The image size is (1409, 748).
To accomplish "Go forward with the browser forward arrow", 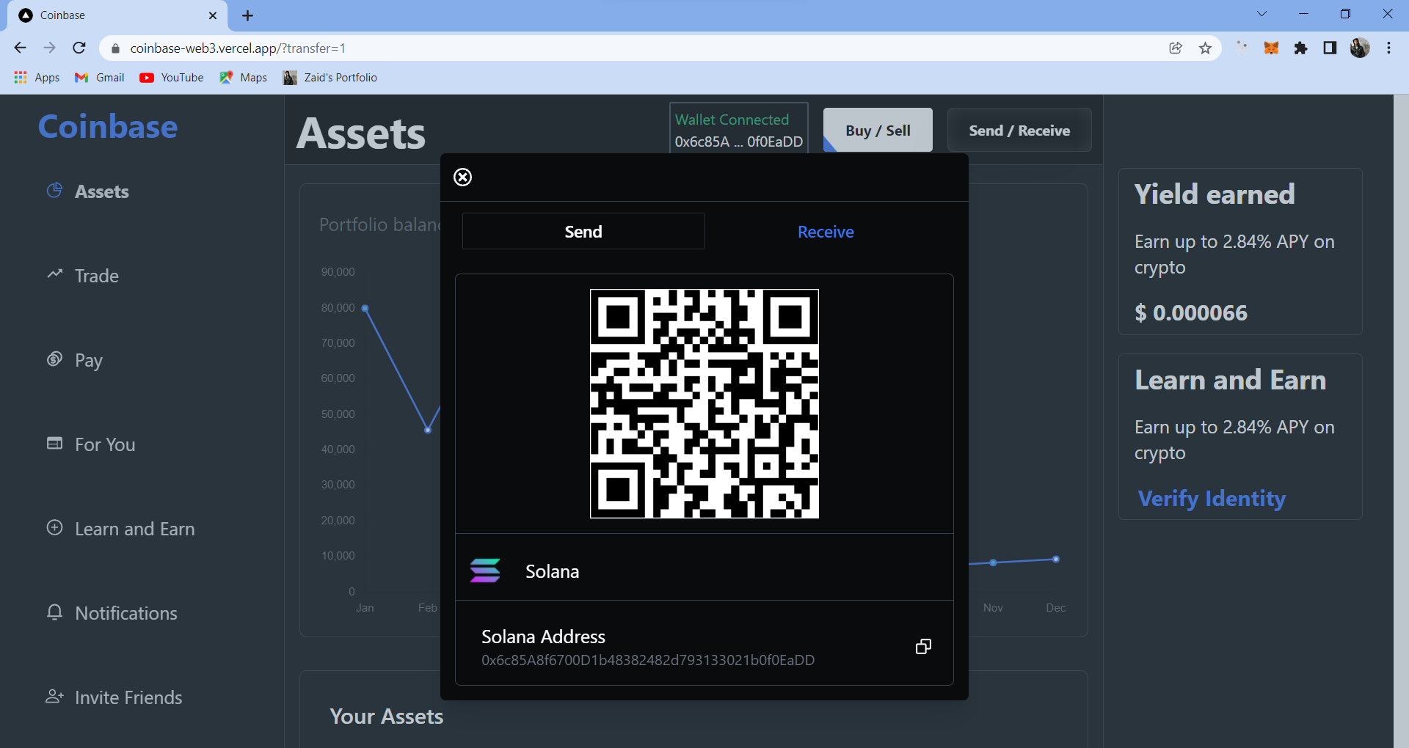I will 49,48.
